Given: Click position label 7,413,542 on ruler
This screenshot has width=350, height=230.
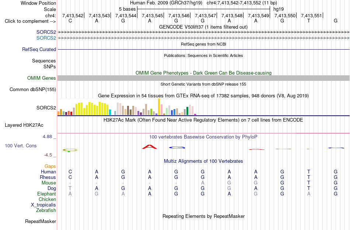Looking at the screenshot, I should click(73, 15).
